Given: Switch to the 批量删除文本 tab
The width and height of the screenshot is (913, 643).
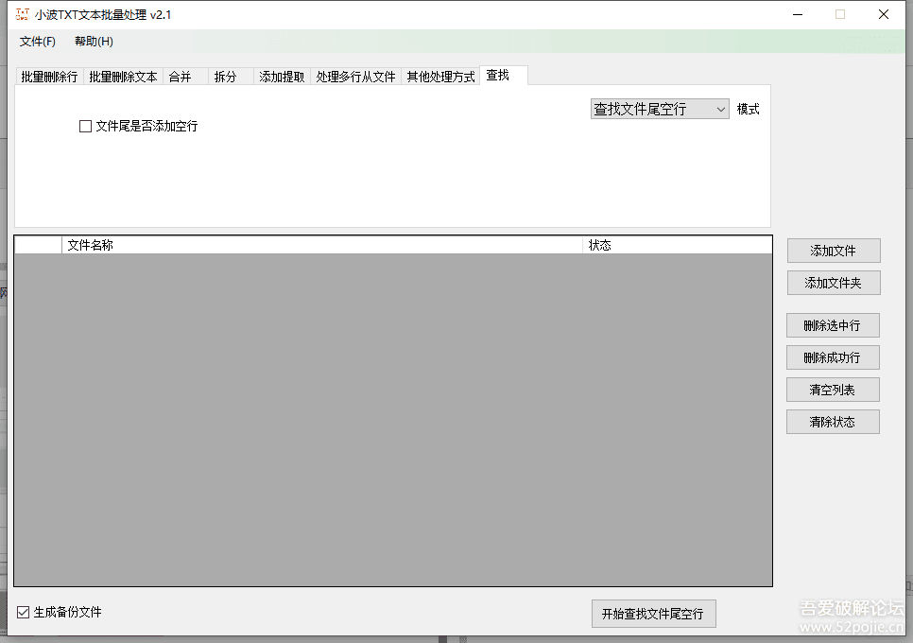Looking at the screenshot, I should tap(122, 78).
